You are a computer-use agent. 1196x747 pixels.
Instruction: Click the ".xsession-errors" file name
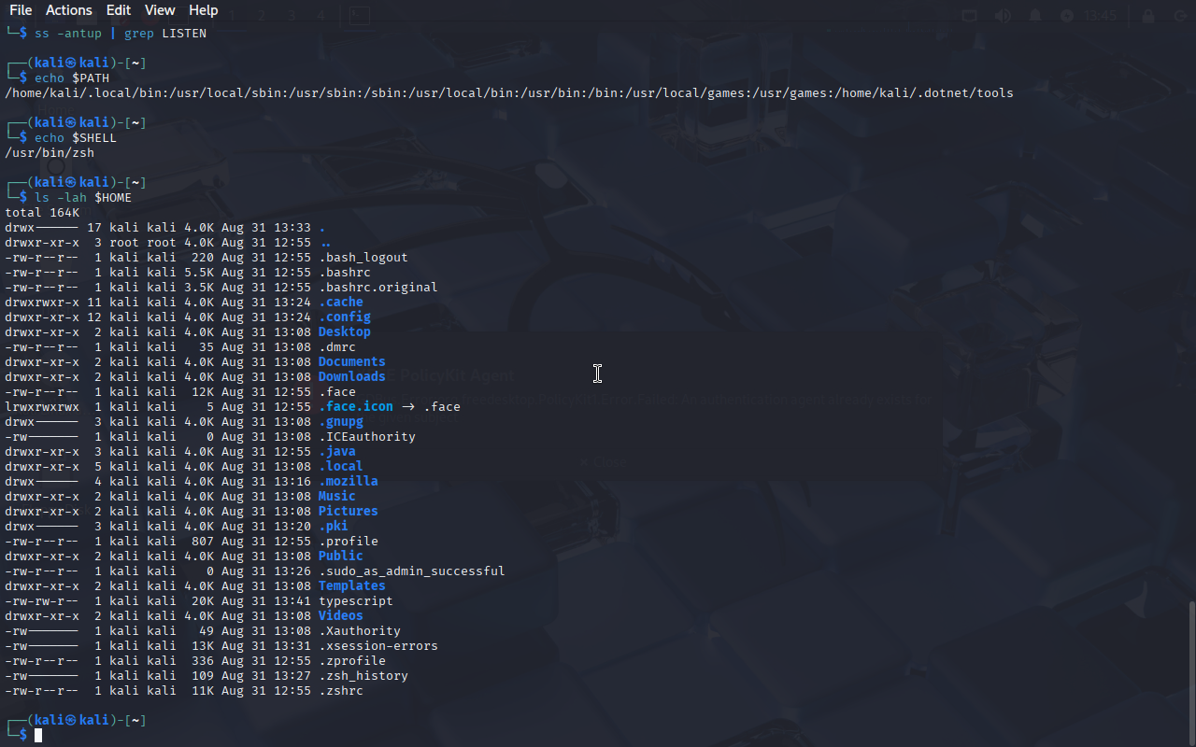tap(378, 646)
